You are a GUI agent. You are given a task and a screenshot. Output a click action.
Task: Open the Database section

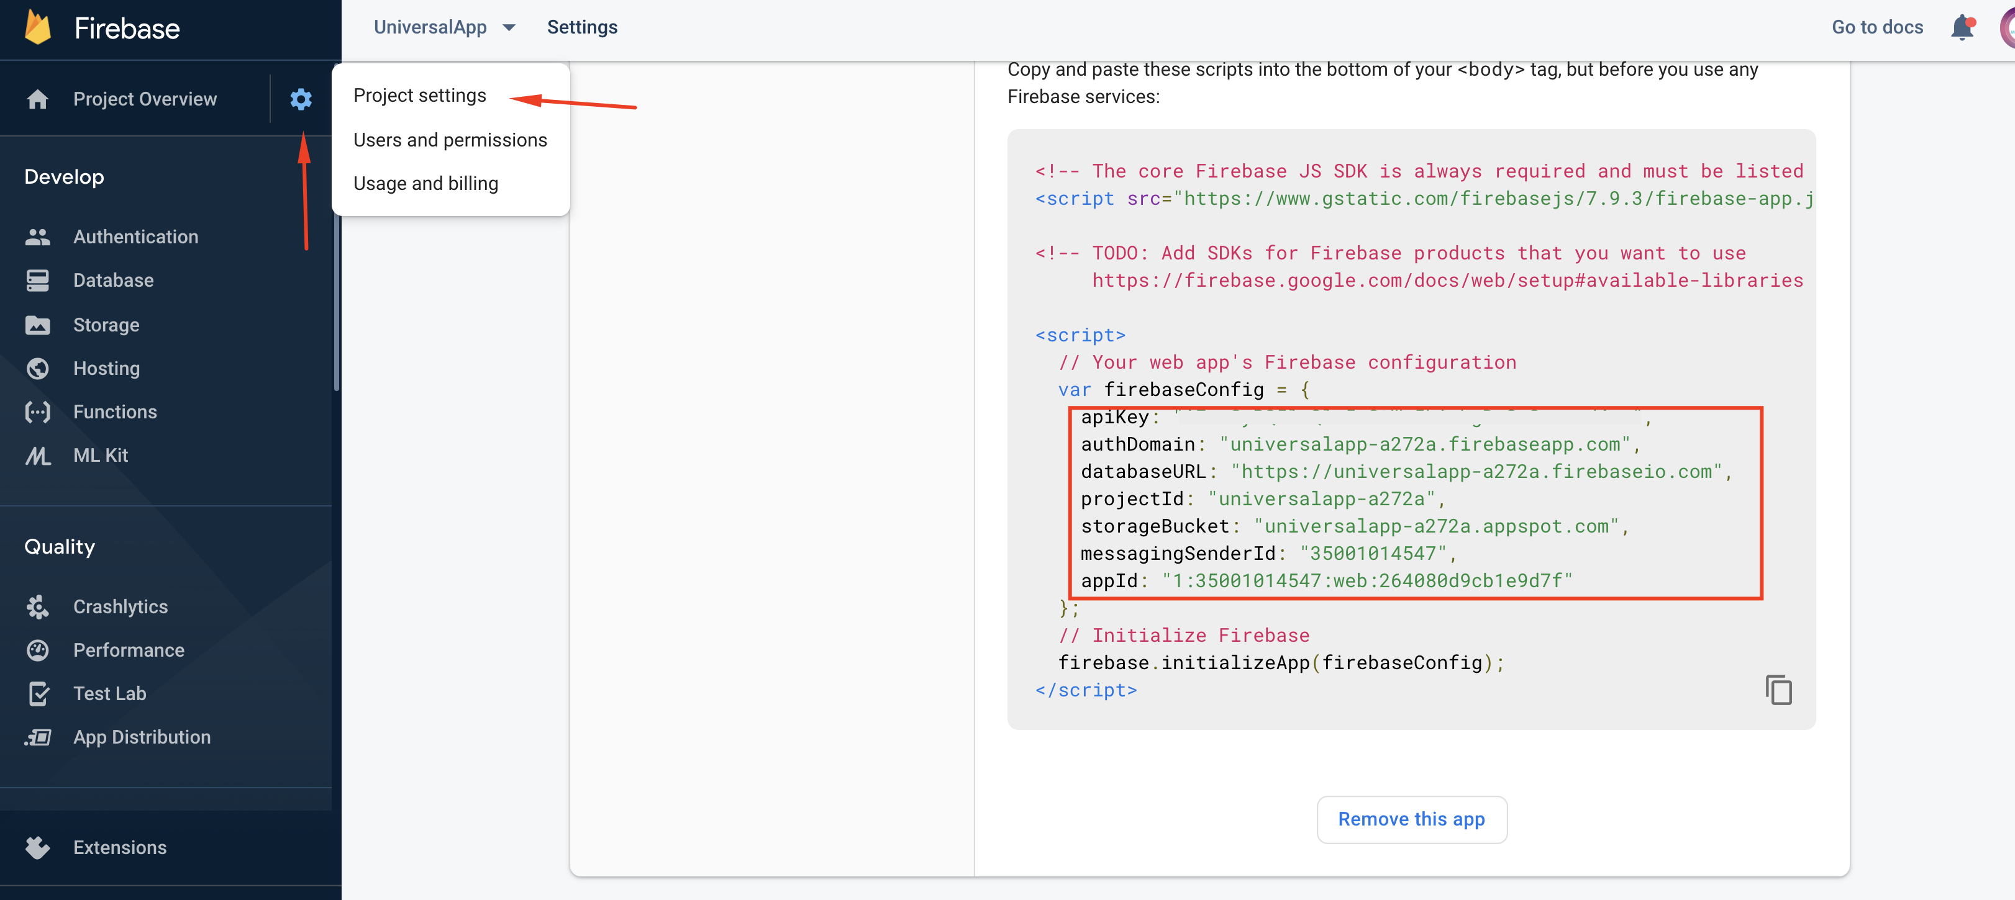[x=114, y=281]
